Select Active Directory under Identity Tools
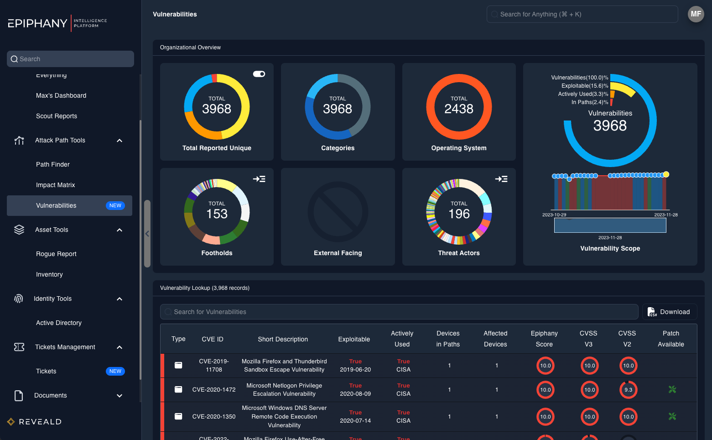 58,323
